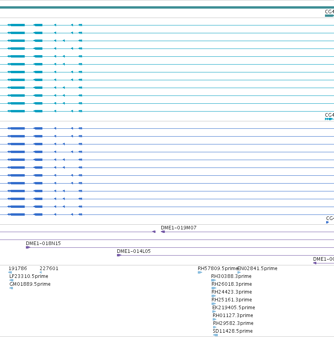Click the GM01889.5prime EST label
The height and width of the screenshot is (337, 334).
pos(30,284)
